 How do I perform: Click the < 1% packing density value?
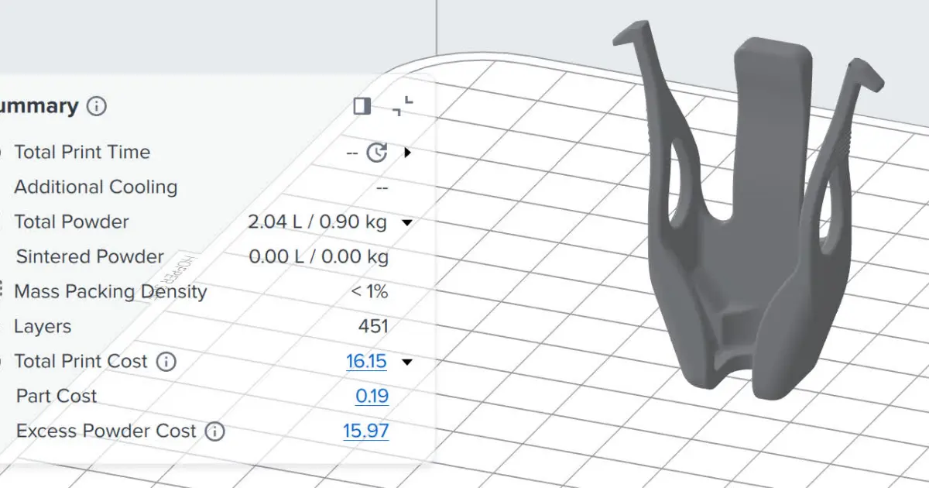click(x=369, y=292)
